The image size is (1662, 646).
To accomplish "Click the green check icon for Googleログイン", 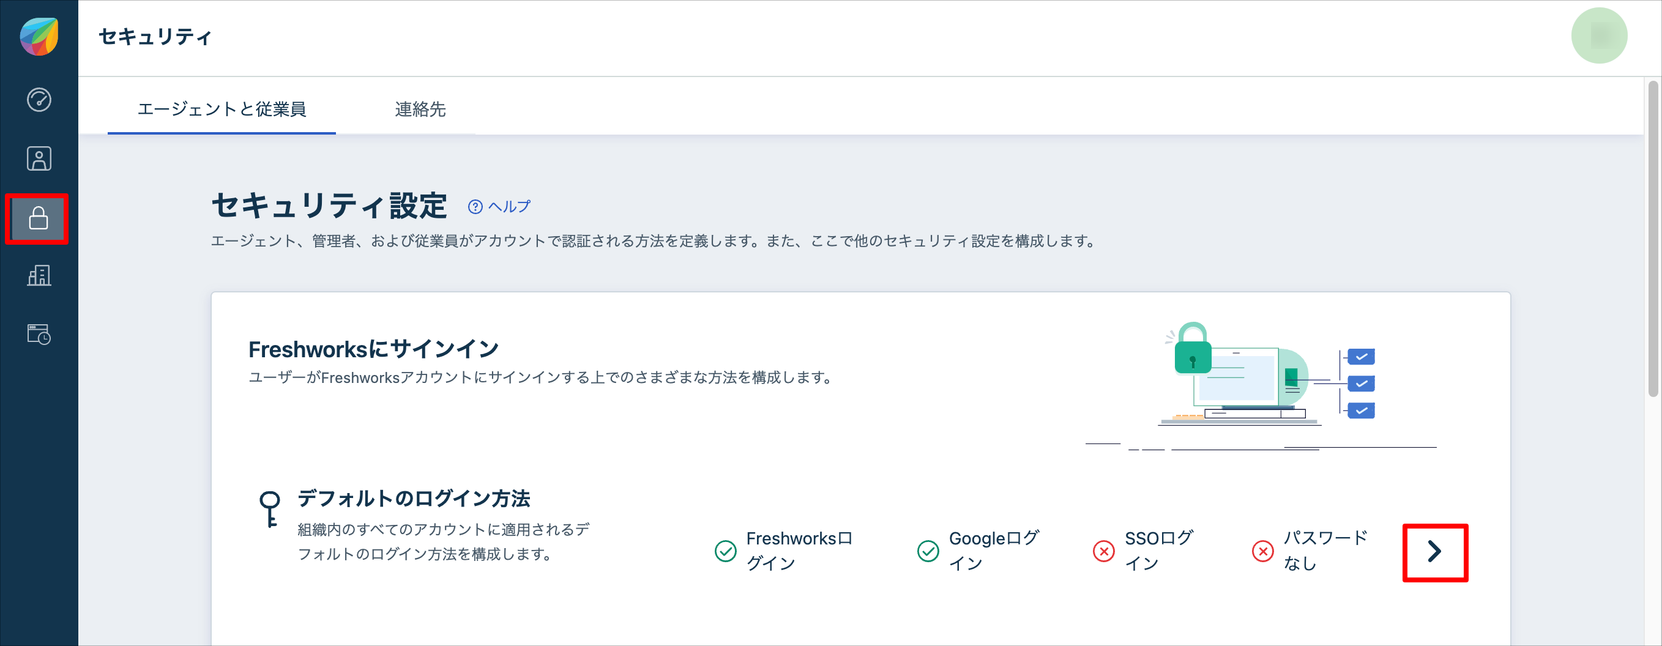I will coord(928,551).
